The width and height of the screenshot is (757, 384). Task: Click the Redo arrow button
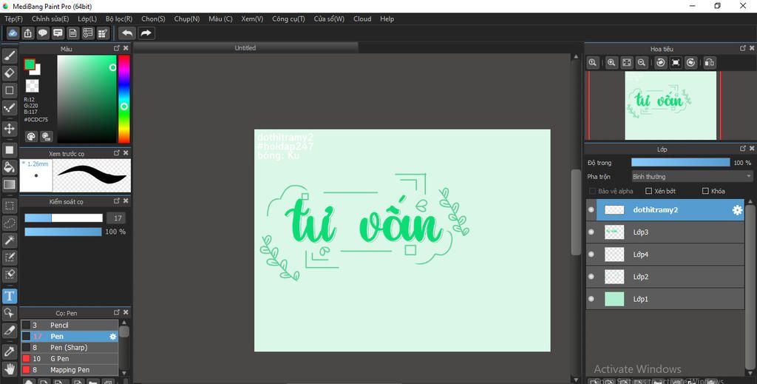pyautogui.click(x=146, y=33)
